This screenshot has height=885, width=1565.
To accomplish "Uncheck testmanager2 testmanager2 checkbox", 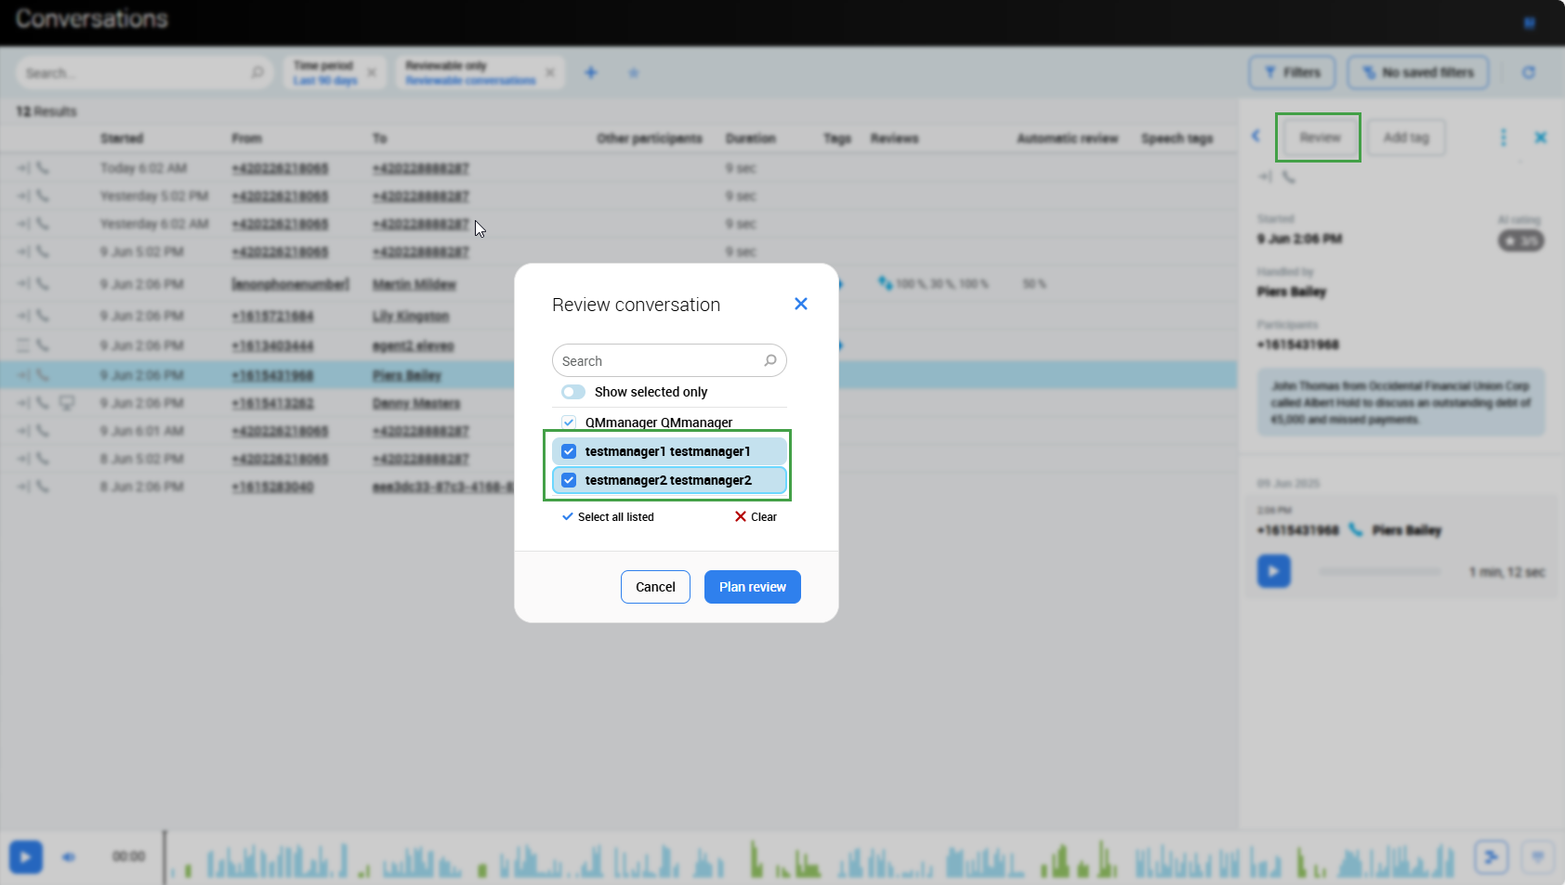I will 569,480.
